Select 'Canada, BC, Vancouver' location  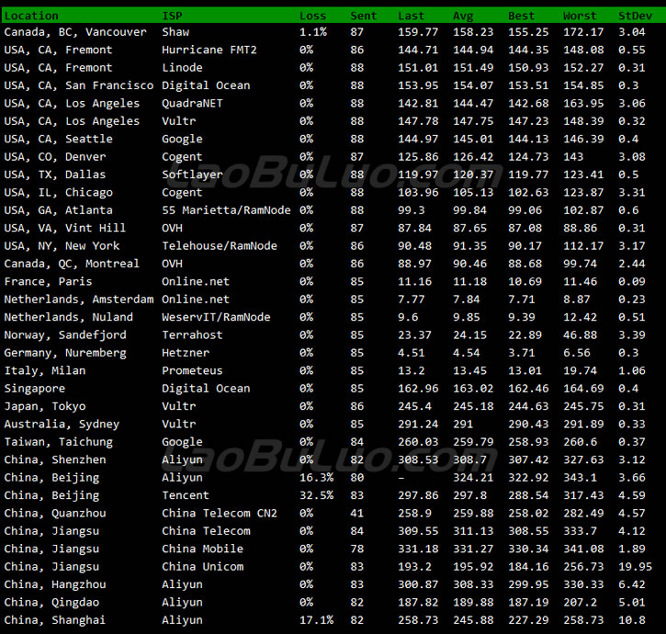coord(75,32)
